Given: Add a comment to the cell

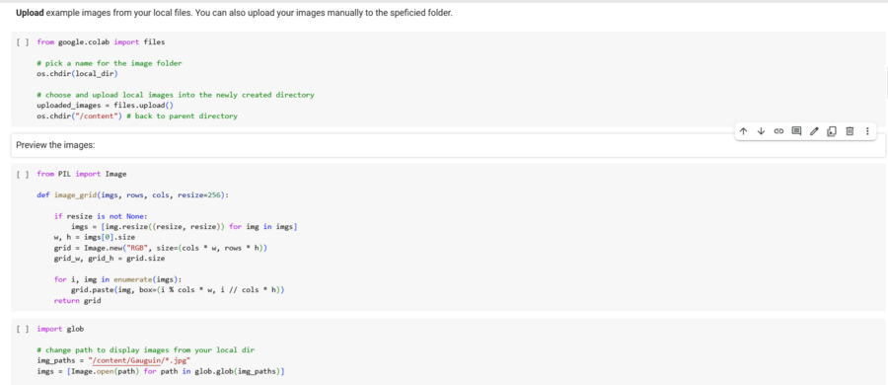Looking at the screenshot, I should [x=796, y=131].
